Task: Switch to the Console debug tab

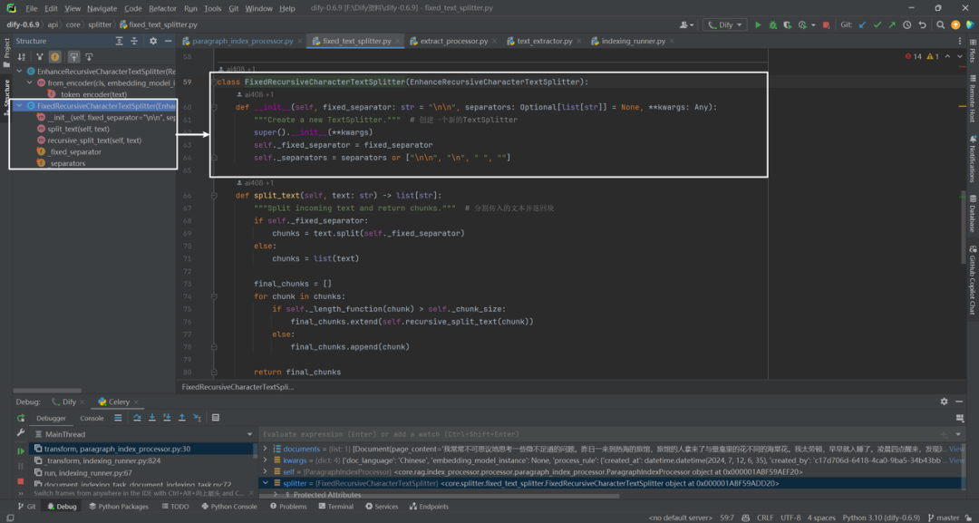Action: tap(92, 418)
